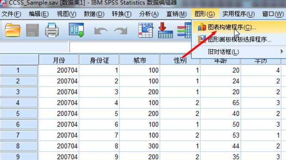Click 城市 cell 300 in row 8
Viewport: 286px width, 160px height.
click(140, 146)
